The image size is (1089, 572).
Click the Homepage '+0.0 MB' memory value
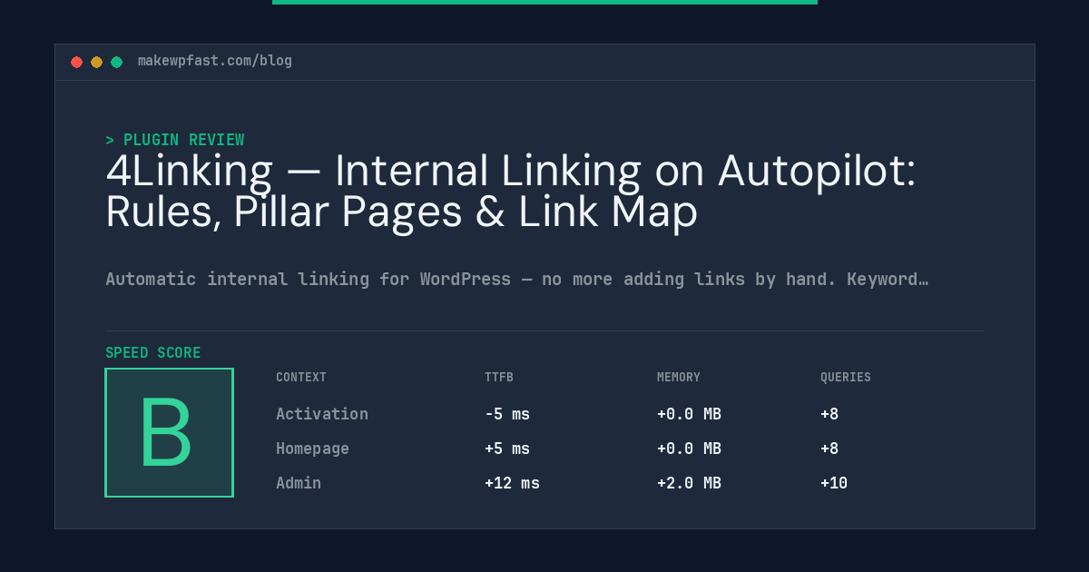pos(689,449)
